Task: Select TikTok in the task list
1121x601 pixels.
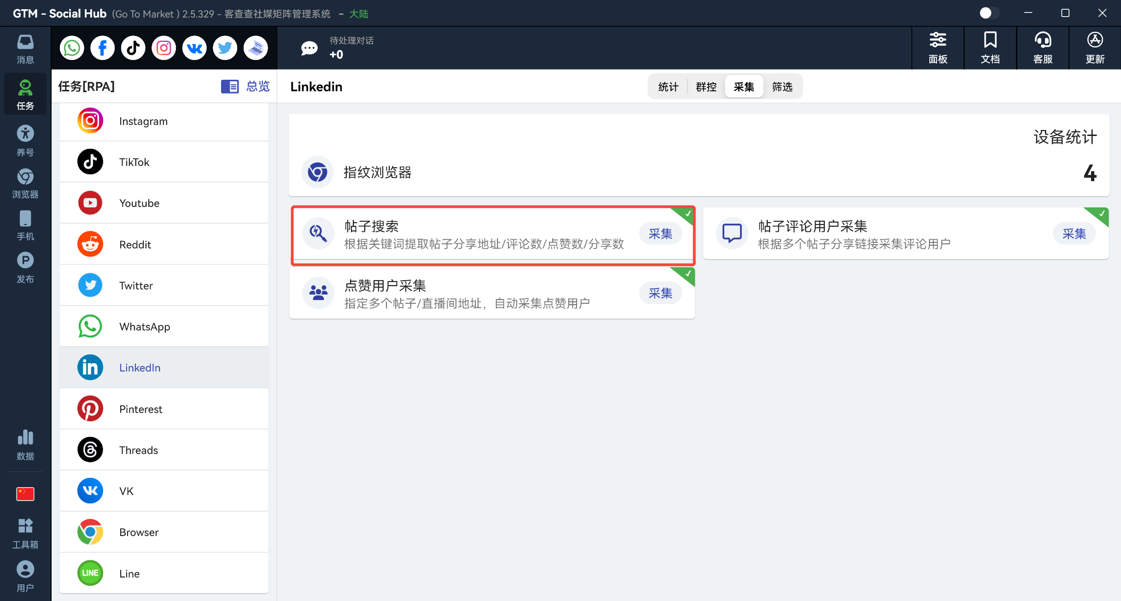Action: (164, 162)
